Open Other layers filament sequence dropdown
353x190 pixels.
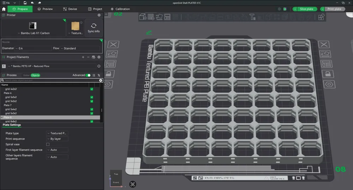[57, 157]
